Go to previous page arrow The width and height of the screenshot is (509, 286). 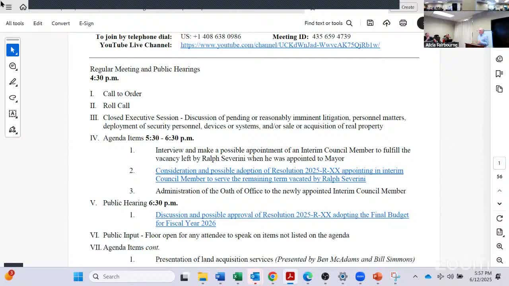pyautogui.click(x=499, y=191)
